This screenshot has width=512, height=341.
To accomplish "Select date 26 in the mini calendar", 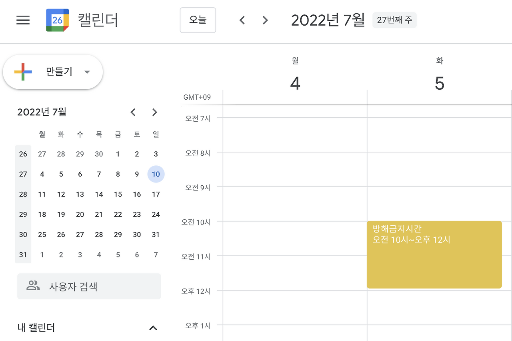I will tap(61, 235).
